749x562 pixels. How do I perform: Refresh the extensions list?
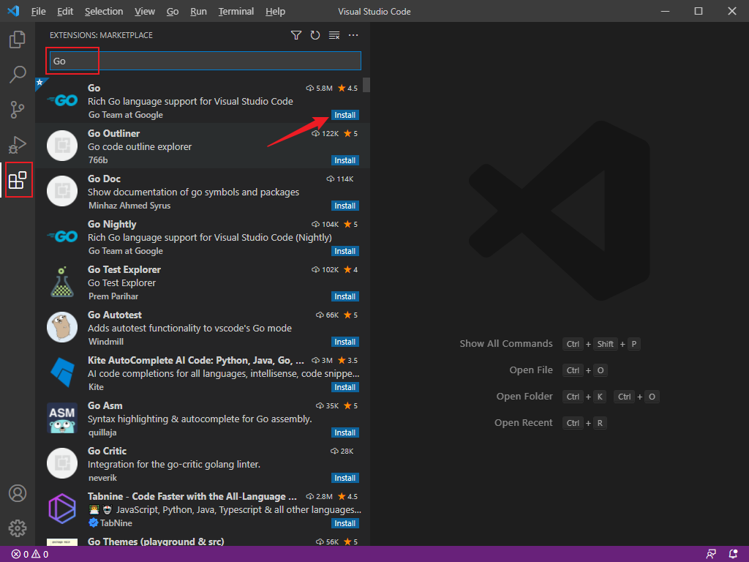click(315, 35)
